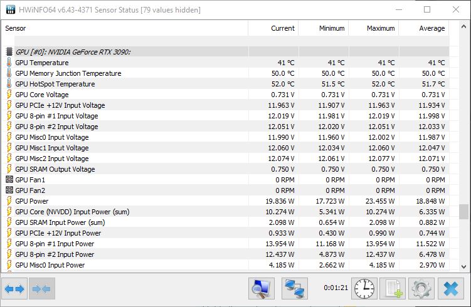This screenshot has width=471, height=307.
Task: Reset the clock timer icon
Action: click(x=364, y=289)
